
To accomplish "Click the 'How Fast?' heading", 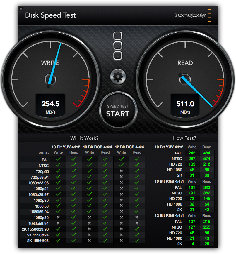I will click(x=184, y=138).
